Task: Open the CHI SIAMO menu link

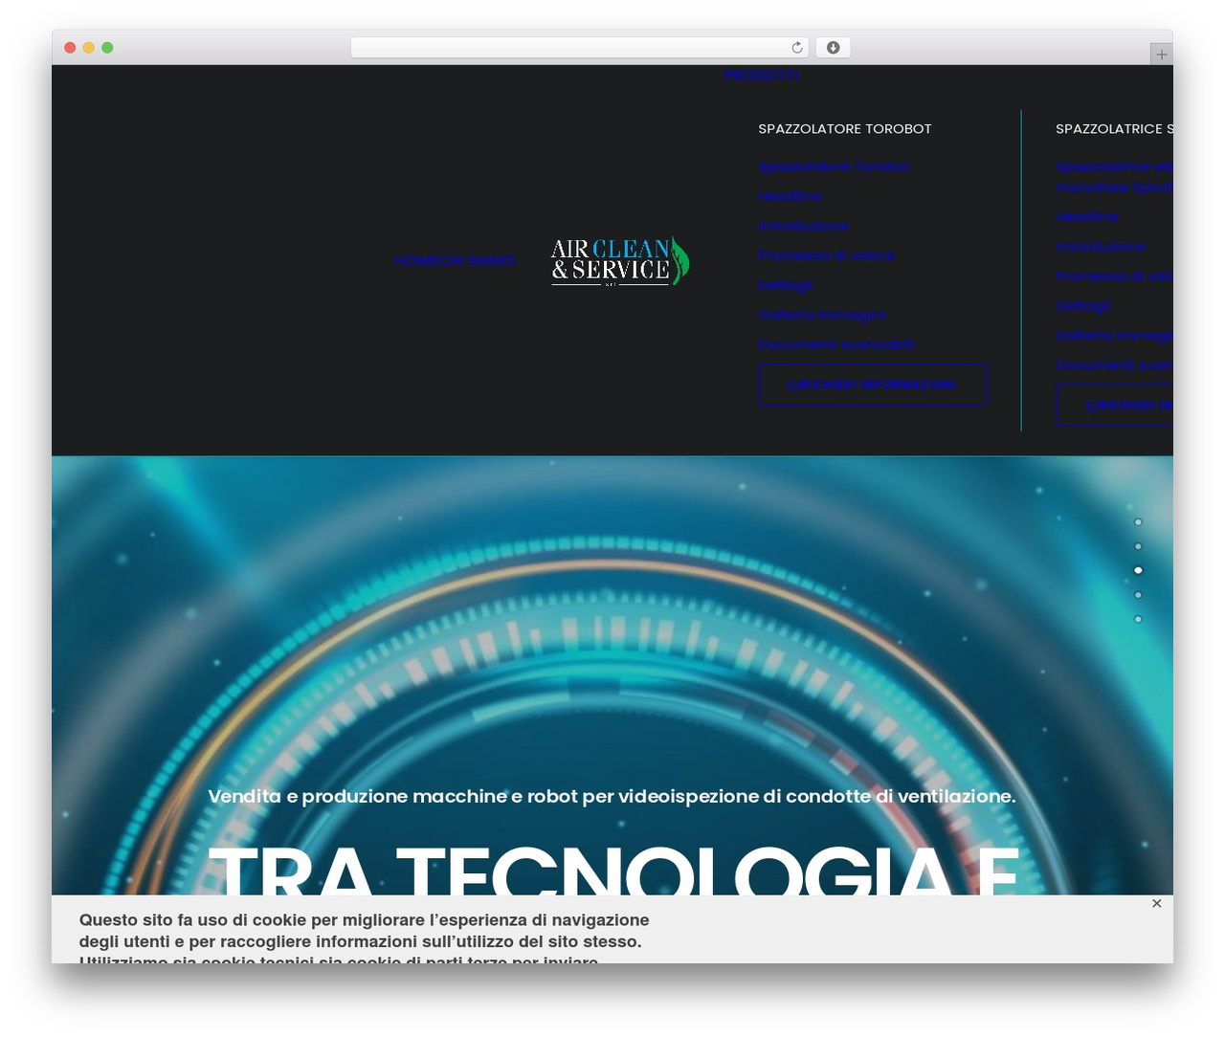Action: pyautogui.click(x=476, y=260)
